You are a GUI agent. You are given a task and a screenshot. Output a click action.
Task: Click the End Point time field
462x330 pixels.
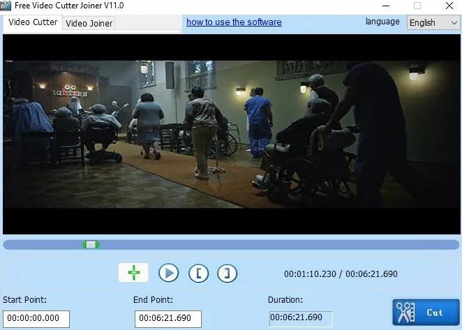click(x=168, y=319)
